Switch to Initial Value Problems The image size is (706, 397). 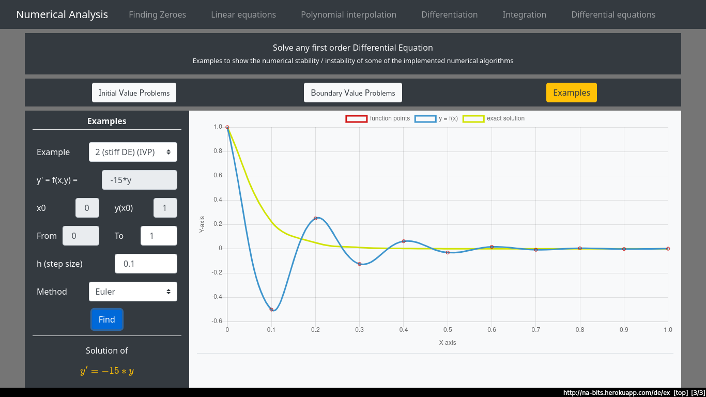(x=134, y=93)
